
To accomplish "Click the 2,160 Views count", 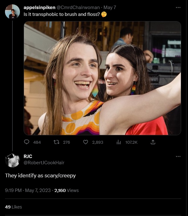I will (66, 190).
